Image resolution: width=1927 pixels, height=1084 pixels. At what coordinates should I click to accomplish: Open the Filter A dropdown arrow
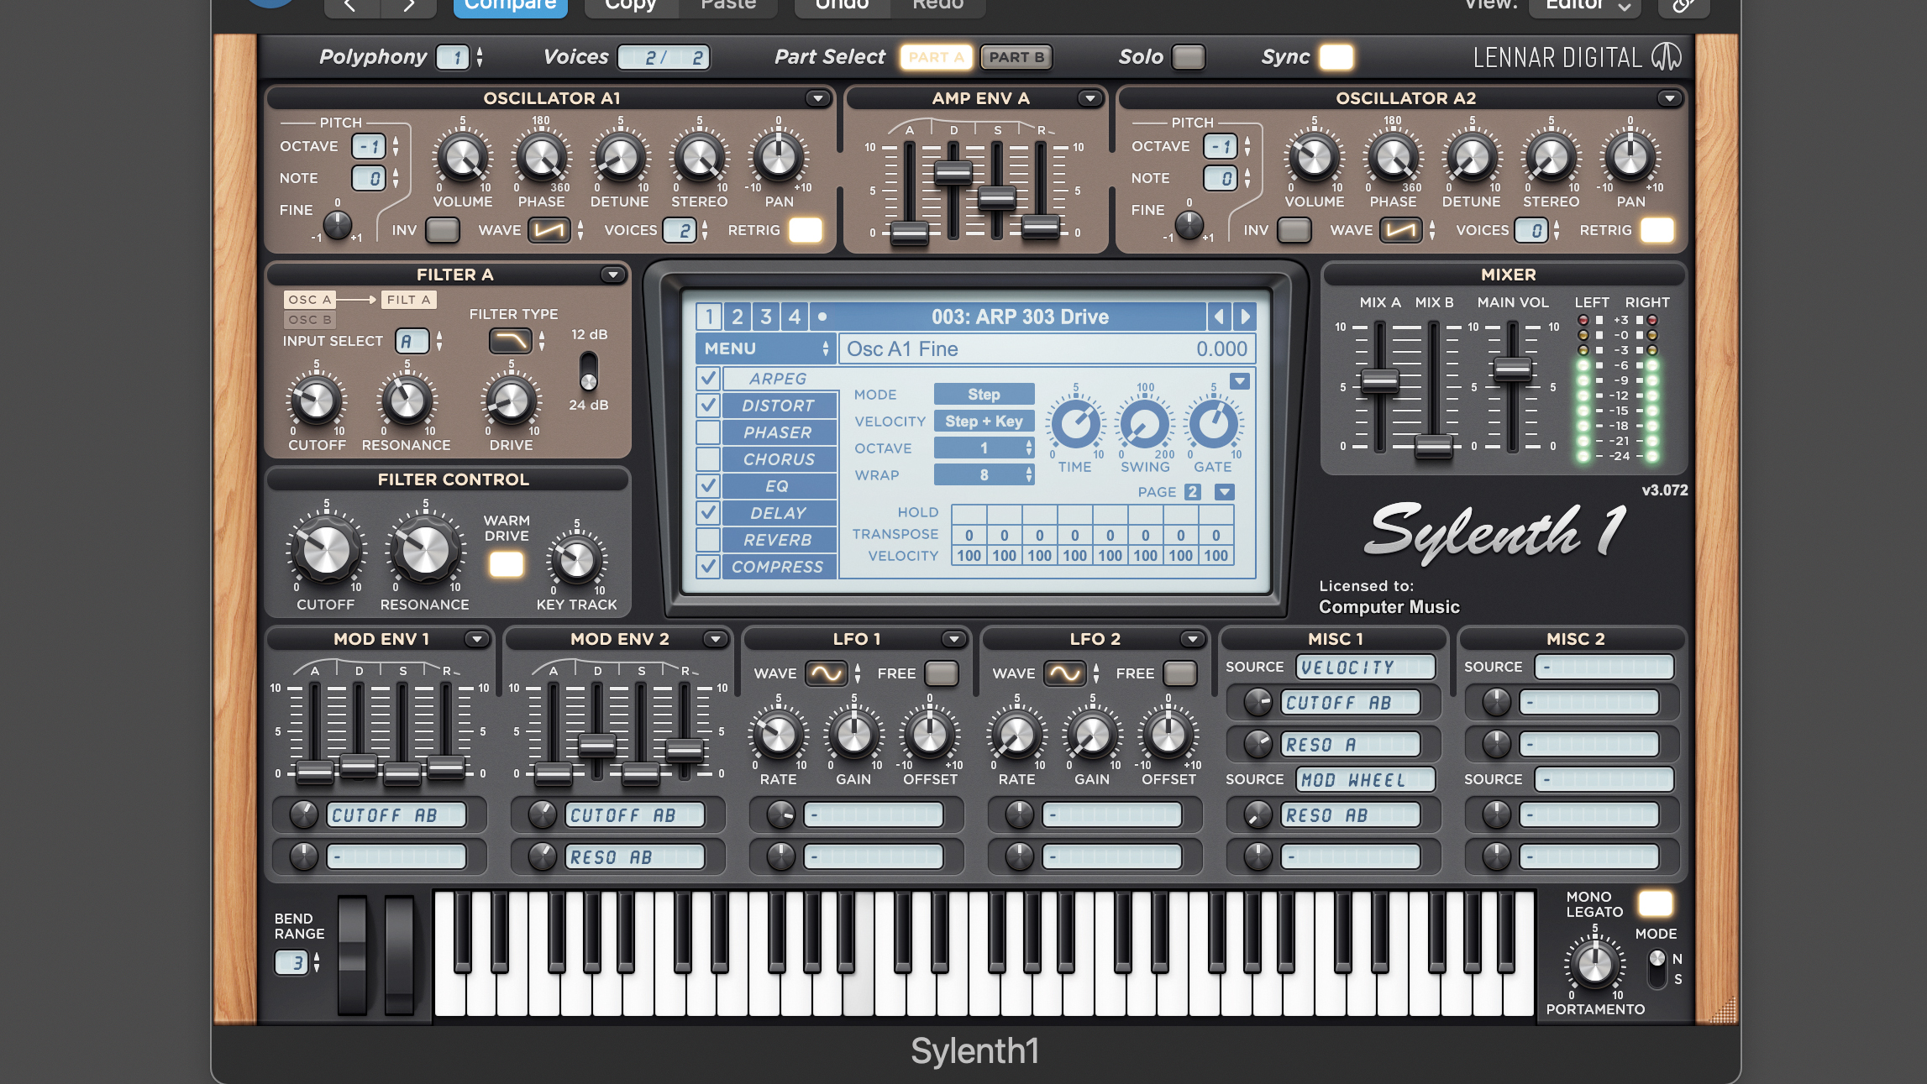tap(612, 275)
